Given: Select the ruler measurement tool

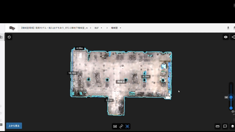Looking at the screenshot, I should [x=217, y=126].
